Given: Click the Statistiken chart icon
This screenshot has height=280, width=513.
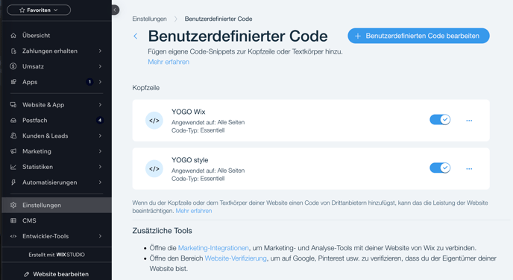Looking at the screenshot, I should click(13, 167).
